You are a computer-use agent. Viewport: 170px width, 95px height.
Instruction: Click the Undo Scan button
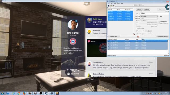click(161, 9)
